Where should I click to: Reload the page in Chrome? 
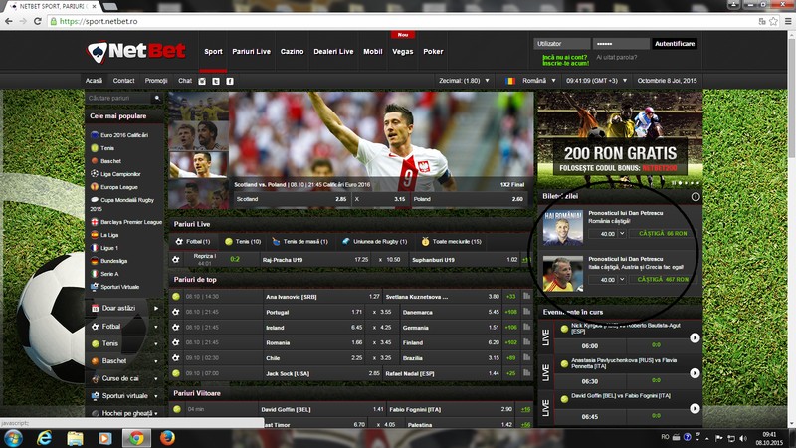[x=37, y=21]
